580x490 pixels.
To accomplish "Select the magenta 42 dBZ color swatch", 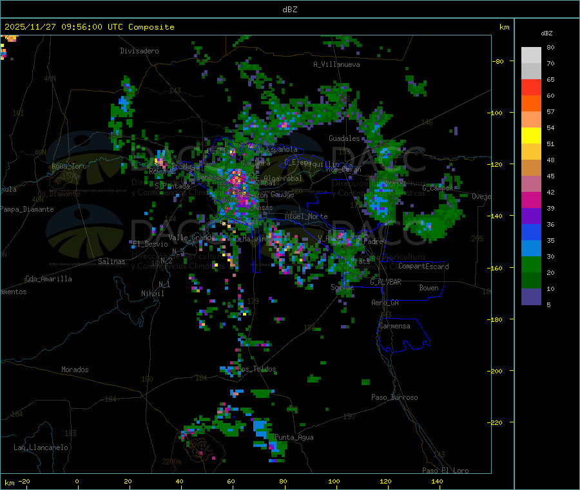I will click(531, 200).
